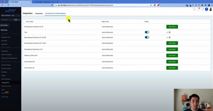Open URL Redirects settings
Viewport: 213px width, 111px height.
click(x=6, y=79)
